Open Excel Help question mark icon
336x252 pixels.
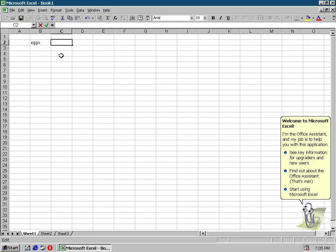tap(140, 18)
